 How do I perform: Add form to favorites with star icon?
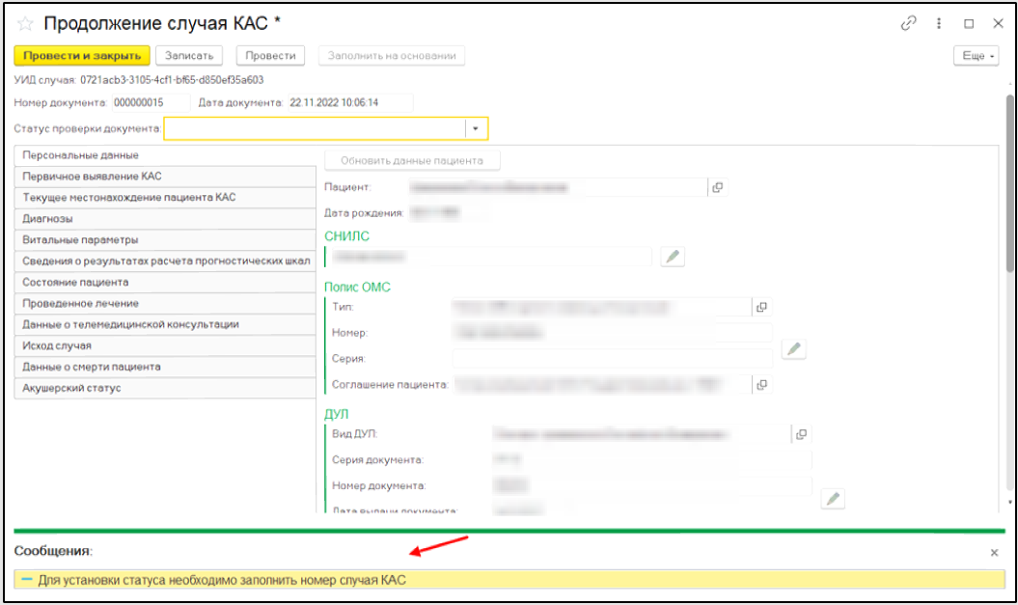click(25, 24)
